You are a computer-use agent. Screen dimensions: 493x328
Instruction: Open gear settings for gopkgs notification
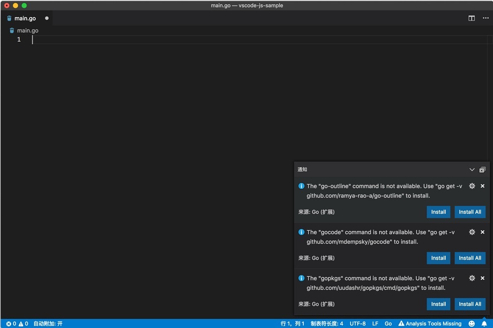pos(472,278)
